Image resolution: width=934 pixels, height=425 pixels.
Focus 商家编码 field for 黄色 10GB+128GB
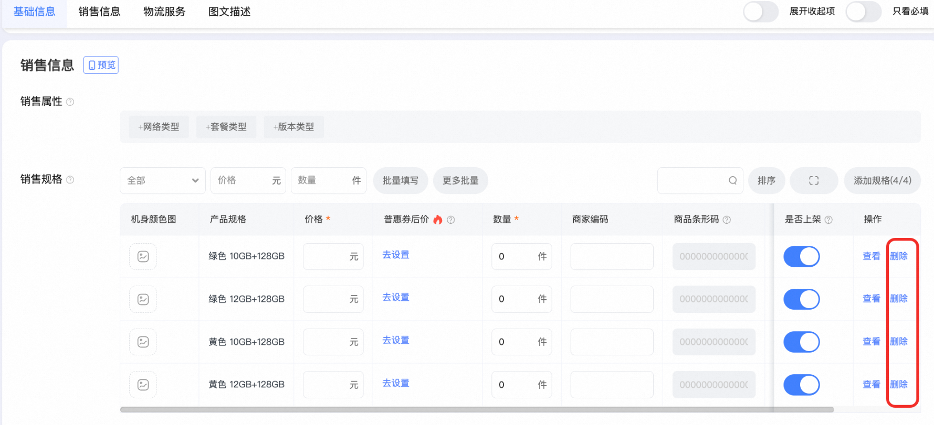(x=612, y=342)
